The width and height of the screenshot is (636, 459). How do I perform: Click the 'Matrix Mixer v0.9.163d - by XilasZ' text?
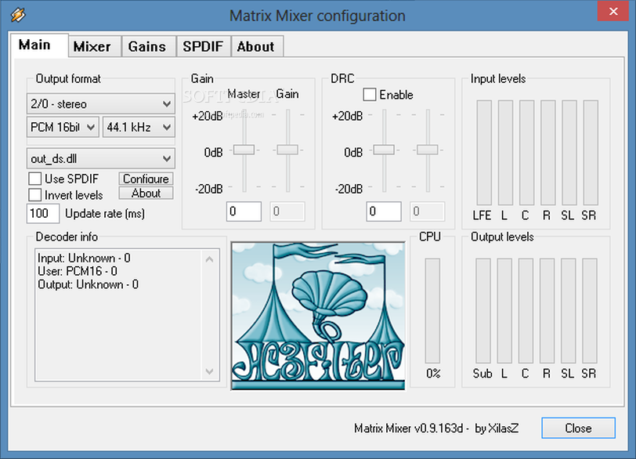click(x=436, y=428)
